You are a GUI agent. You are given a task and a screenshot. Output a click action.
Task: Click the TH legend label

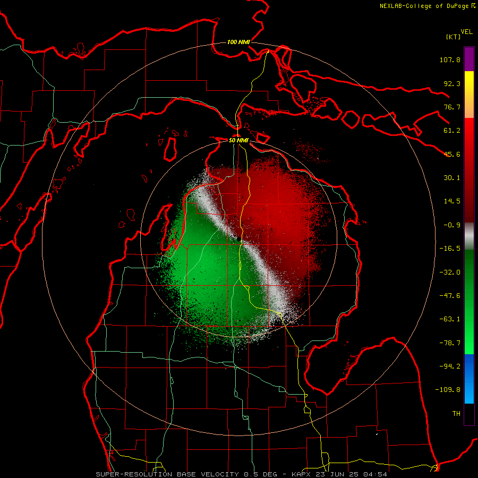[456, 414]
